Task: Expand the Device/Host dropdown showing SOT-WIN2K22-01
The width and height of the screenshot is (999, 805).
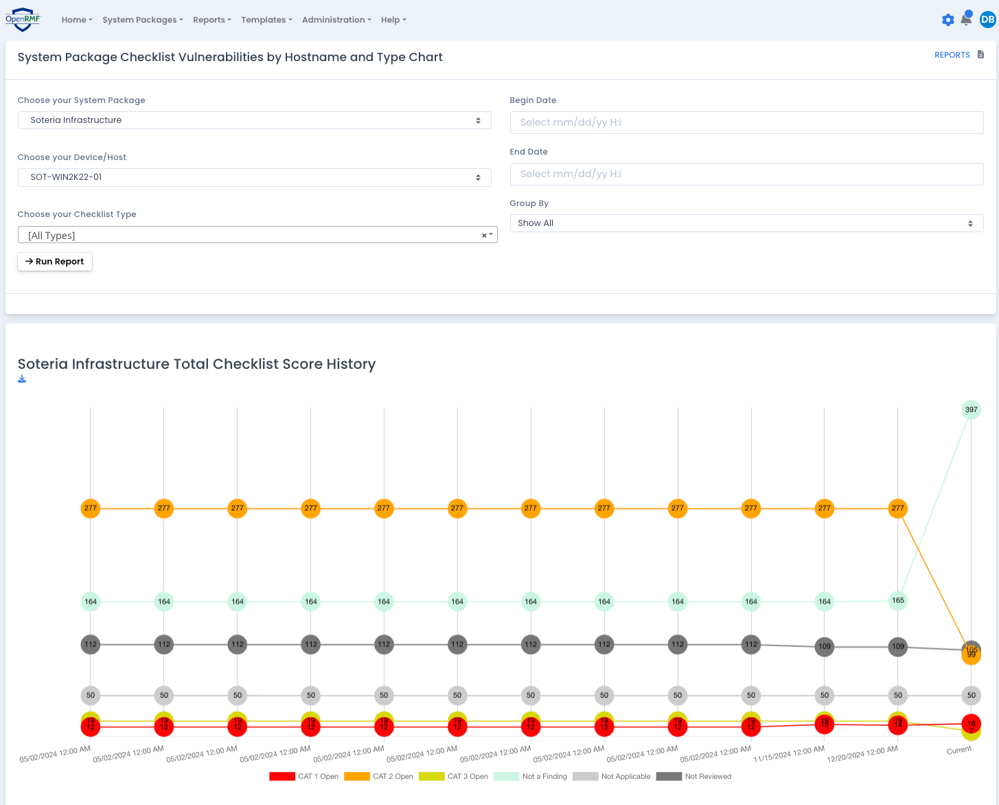Action: pyautogui.click(x=255, y=177)
